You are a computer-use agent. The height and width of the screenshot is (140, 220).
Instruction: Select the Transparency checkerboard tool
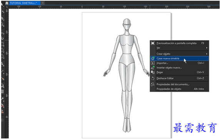(2, 91)
